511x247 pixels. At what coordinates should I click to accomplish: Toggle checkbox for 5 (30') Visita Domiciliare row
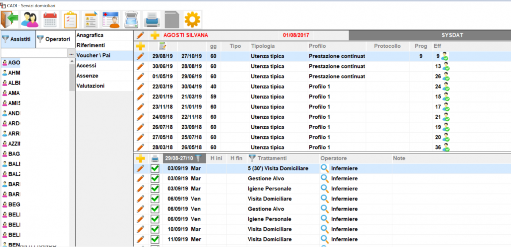coord(155,168)
